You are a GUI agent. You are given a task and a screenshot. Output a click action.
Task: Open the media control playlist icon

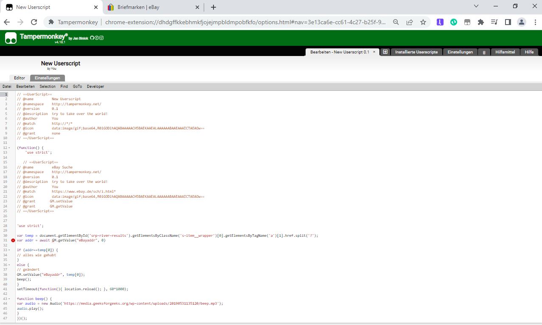coord(494,22)
